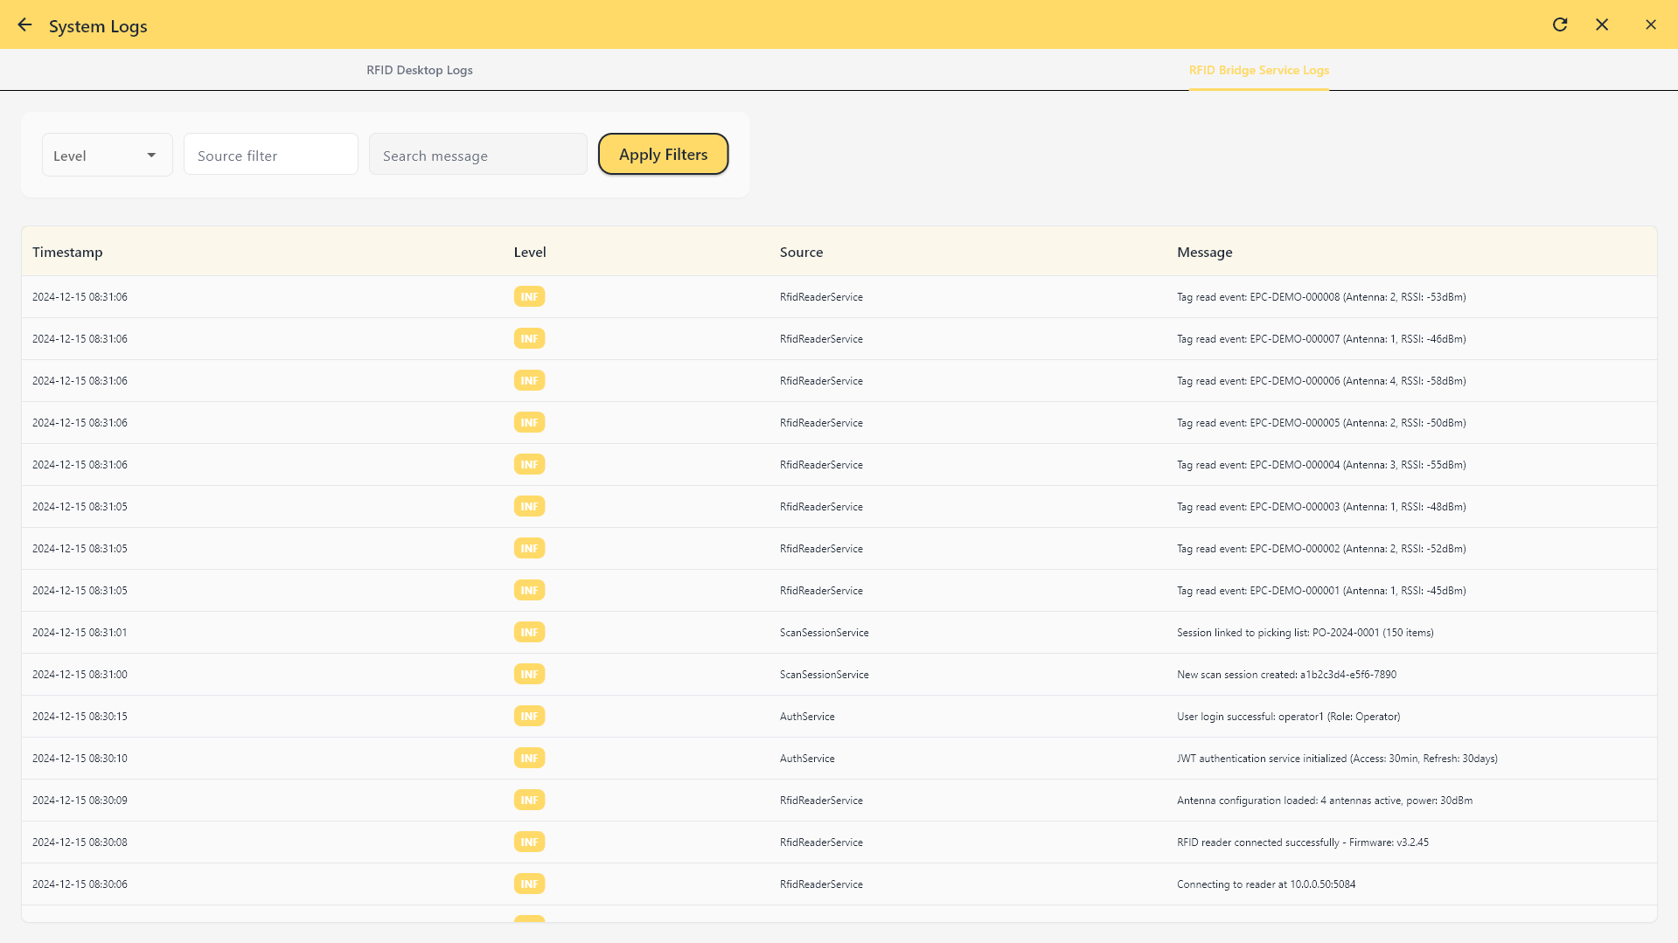Screen dimensions: 1678x943
Task: Select RFID Bridge Service Logs tab
Action: point(1258,70)
